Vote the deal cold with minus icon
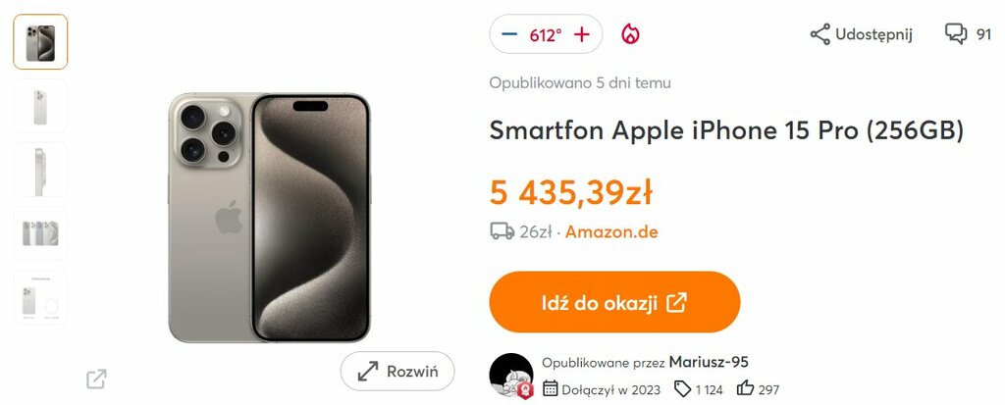 click(509, 34)
